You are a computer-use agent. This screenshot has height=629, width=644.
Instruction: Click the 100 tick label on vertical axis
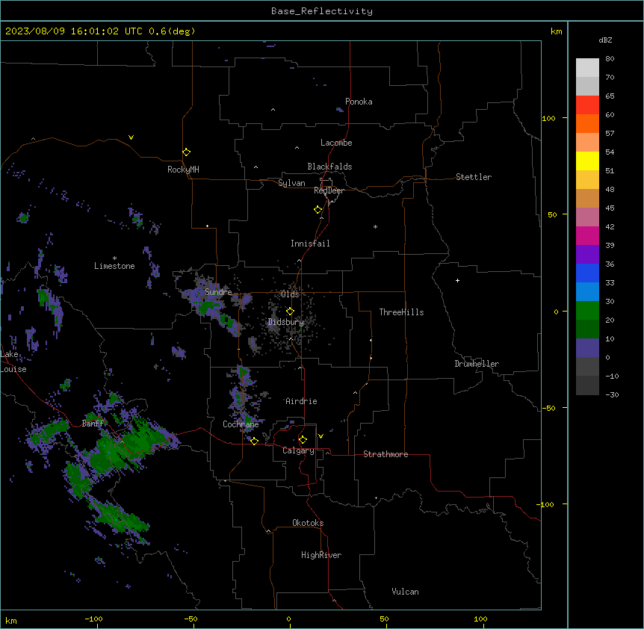click(548, 118)
